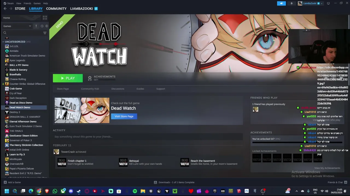Collapse the Uncategorized section

coord(3,42)
